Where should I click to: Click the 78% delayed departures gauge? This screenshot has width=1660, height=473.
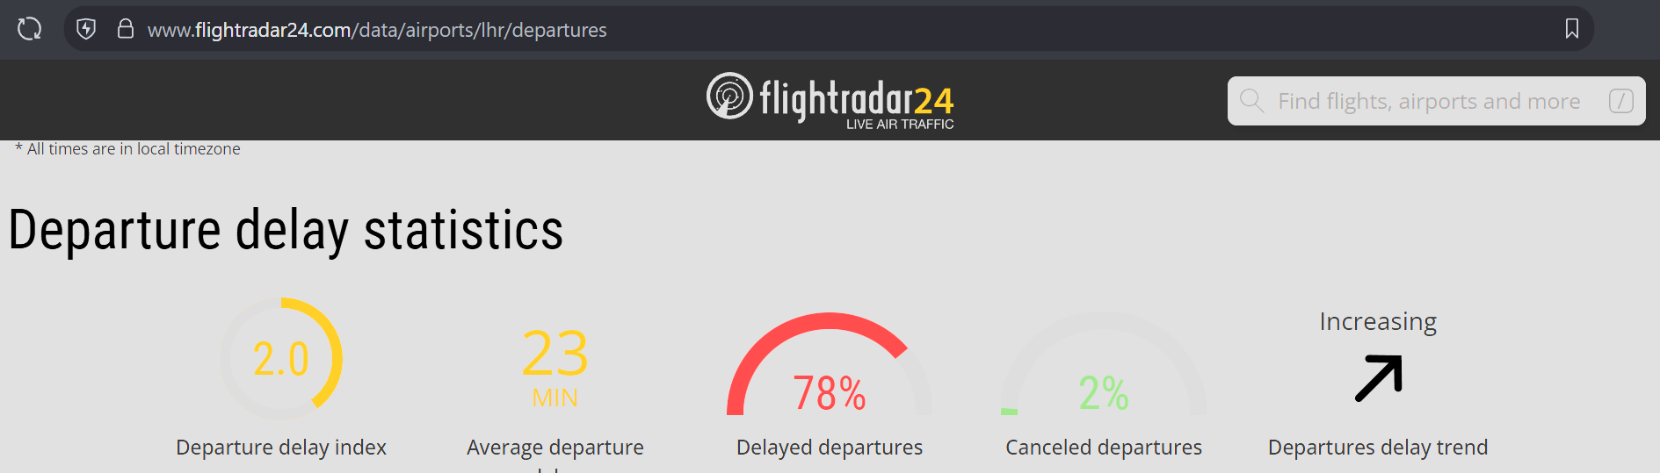830,364
